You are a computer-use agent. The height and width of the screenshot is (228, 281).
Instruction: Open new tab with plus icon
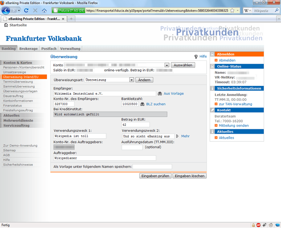coord(71,19)
